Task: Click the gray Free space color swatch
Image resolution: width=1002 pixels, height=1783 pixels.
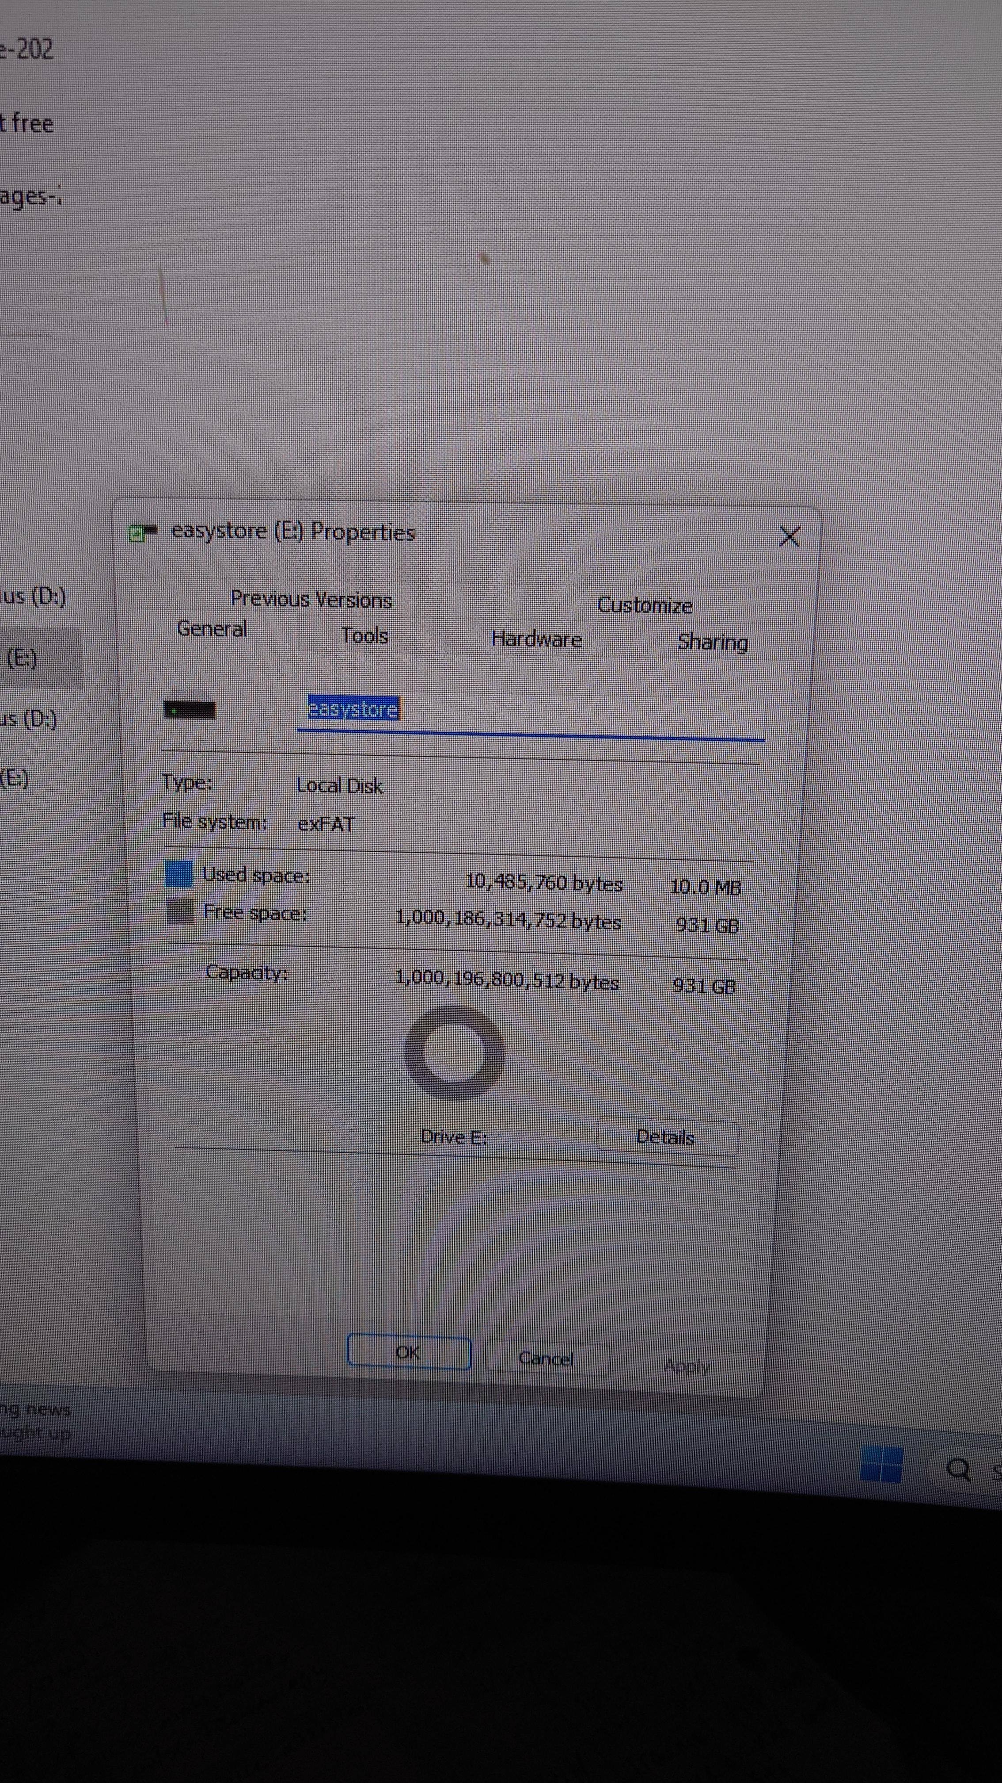Action: [181, 911]
